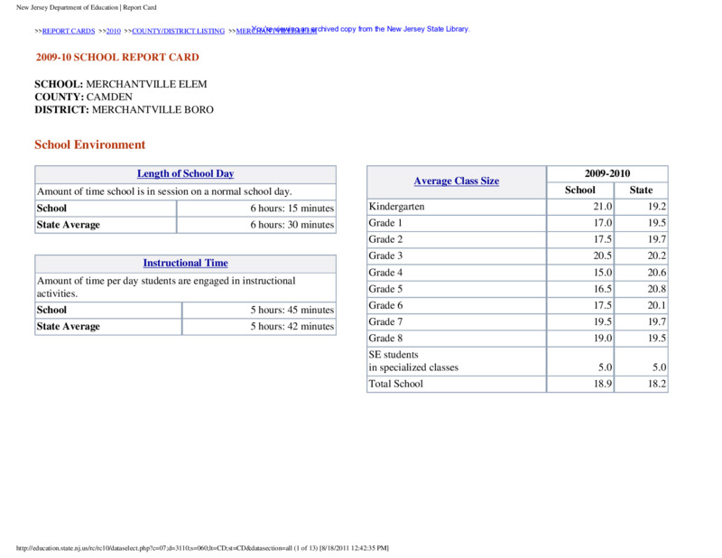Click the SCHOOL: MERCHANTVILLE ELEM line
Image resolution: width=722 pixels, height=558 pixels.
[121, 84]
